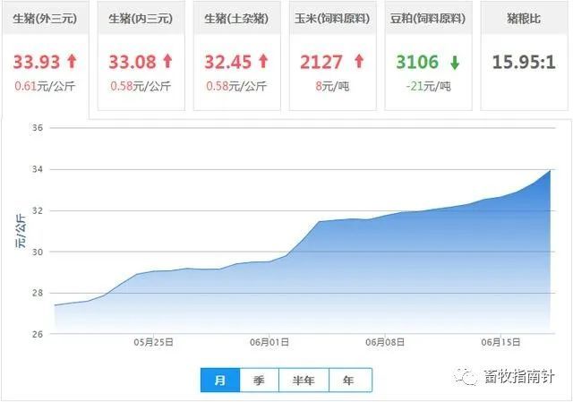573x402 pixels.
Task: Click the price value 32.45
Action: pyautogui.click(x=228, y=62)
